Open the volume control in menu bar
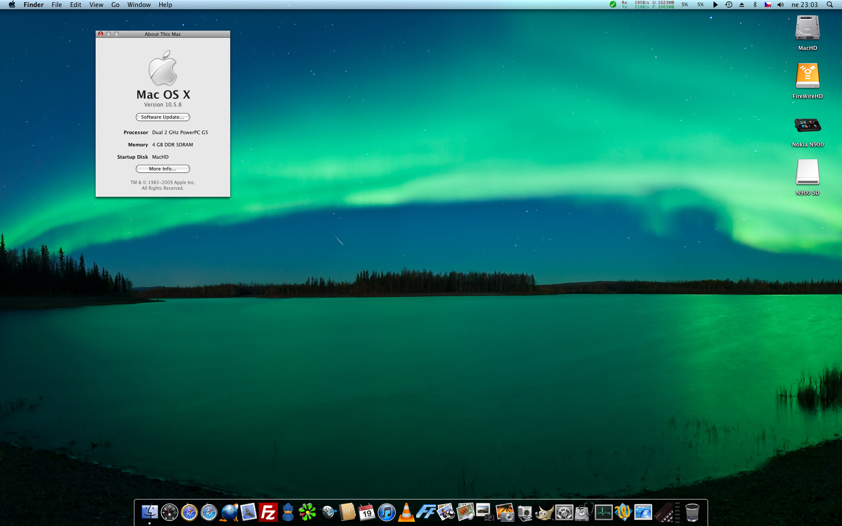842x526 pixels. point(781,5)
